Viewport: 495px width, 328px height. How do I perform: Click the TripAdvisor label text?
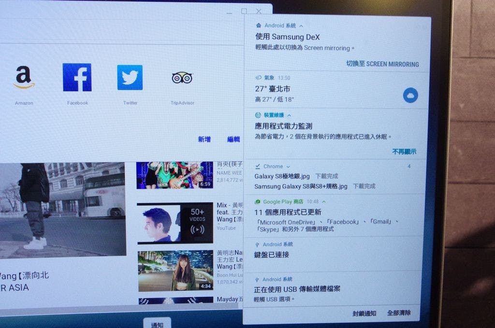point(182,103)
